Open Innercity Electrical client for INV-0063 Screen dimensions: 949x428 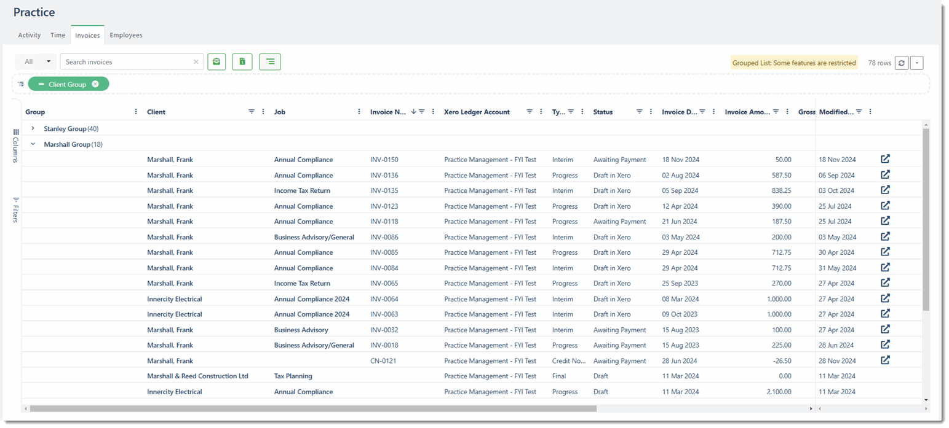175,314
